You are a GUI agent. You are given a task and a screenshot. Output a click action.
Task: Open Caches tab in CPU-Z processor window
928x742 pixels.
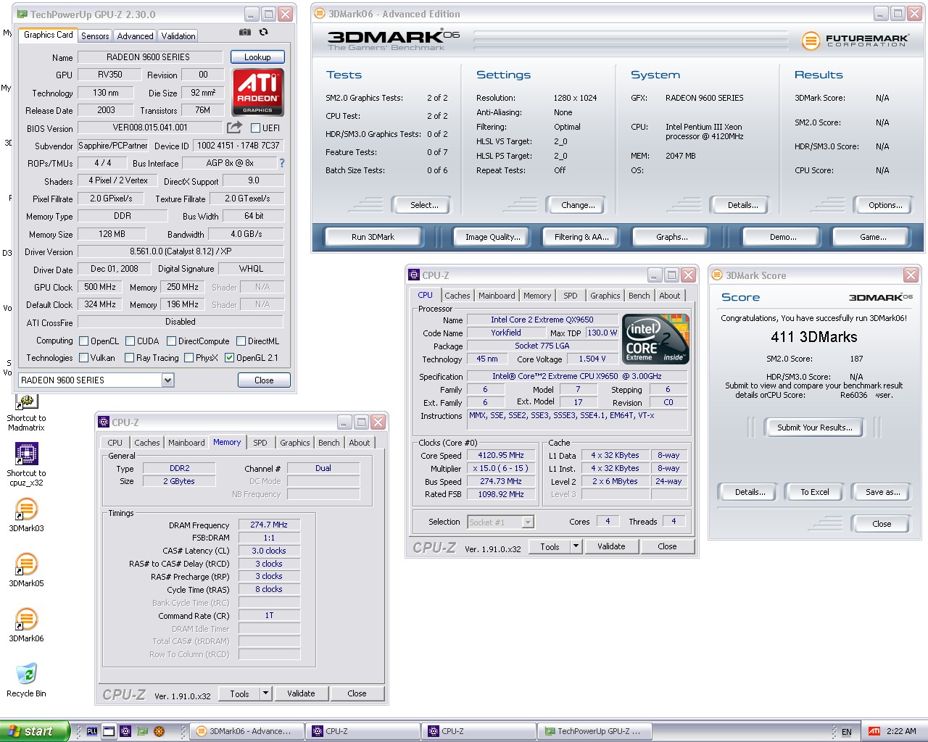pos(457,296)
